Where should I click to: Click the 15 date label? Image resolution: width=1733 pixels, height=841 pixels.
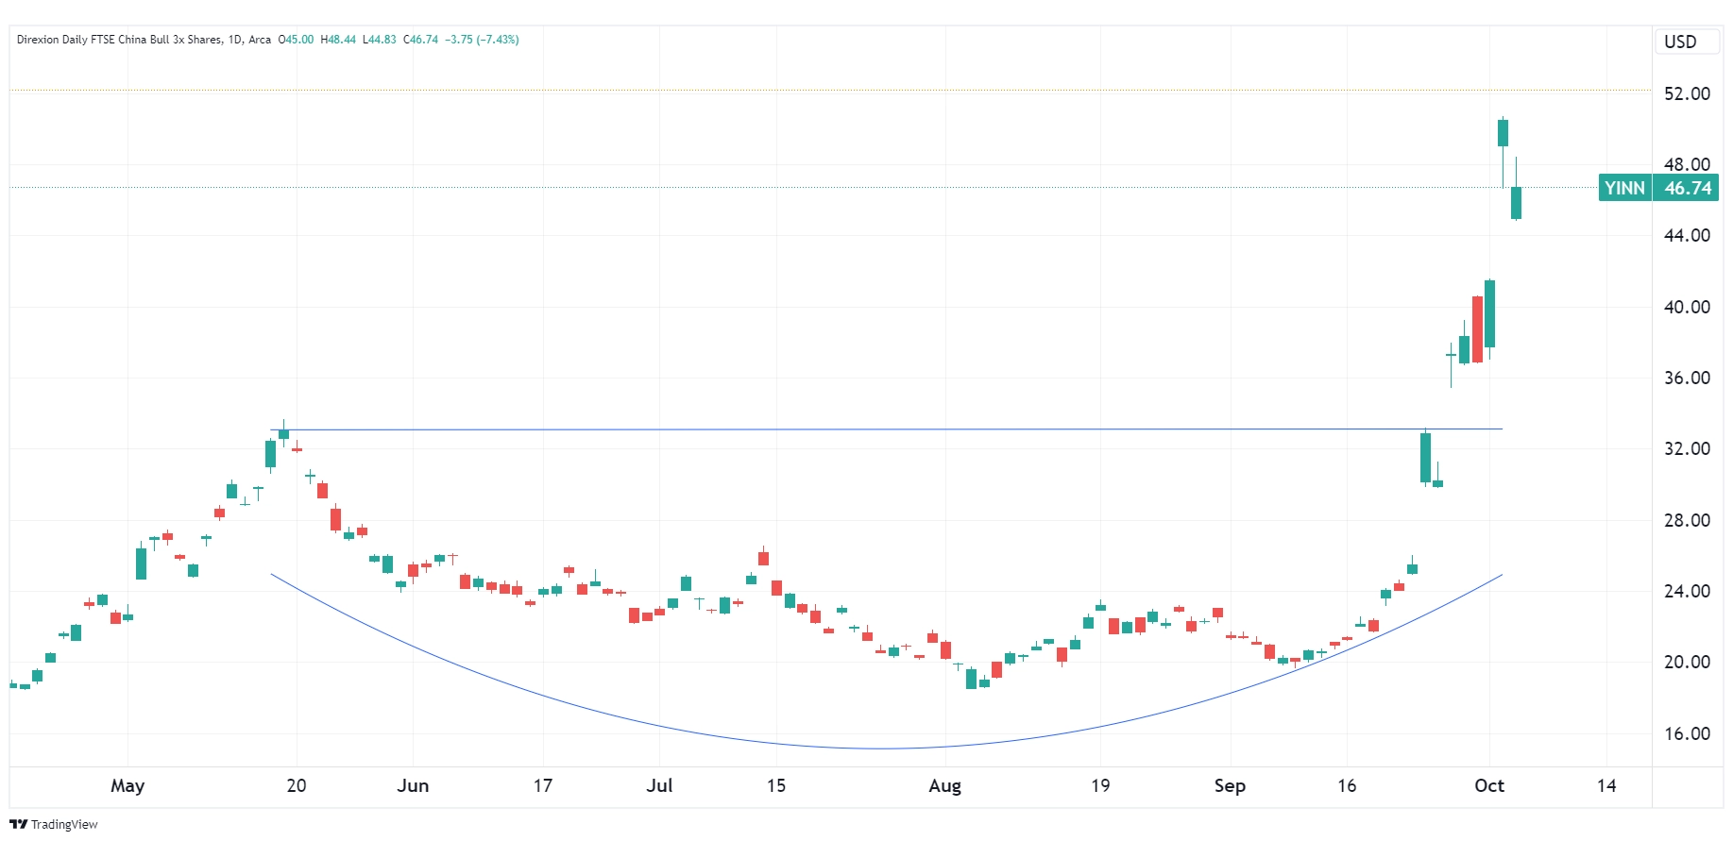776,785
